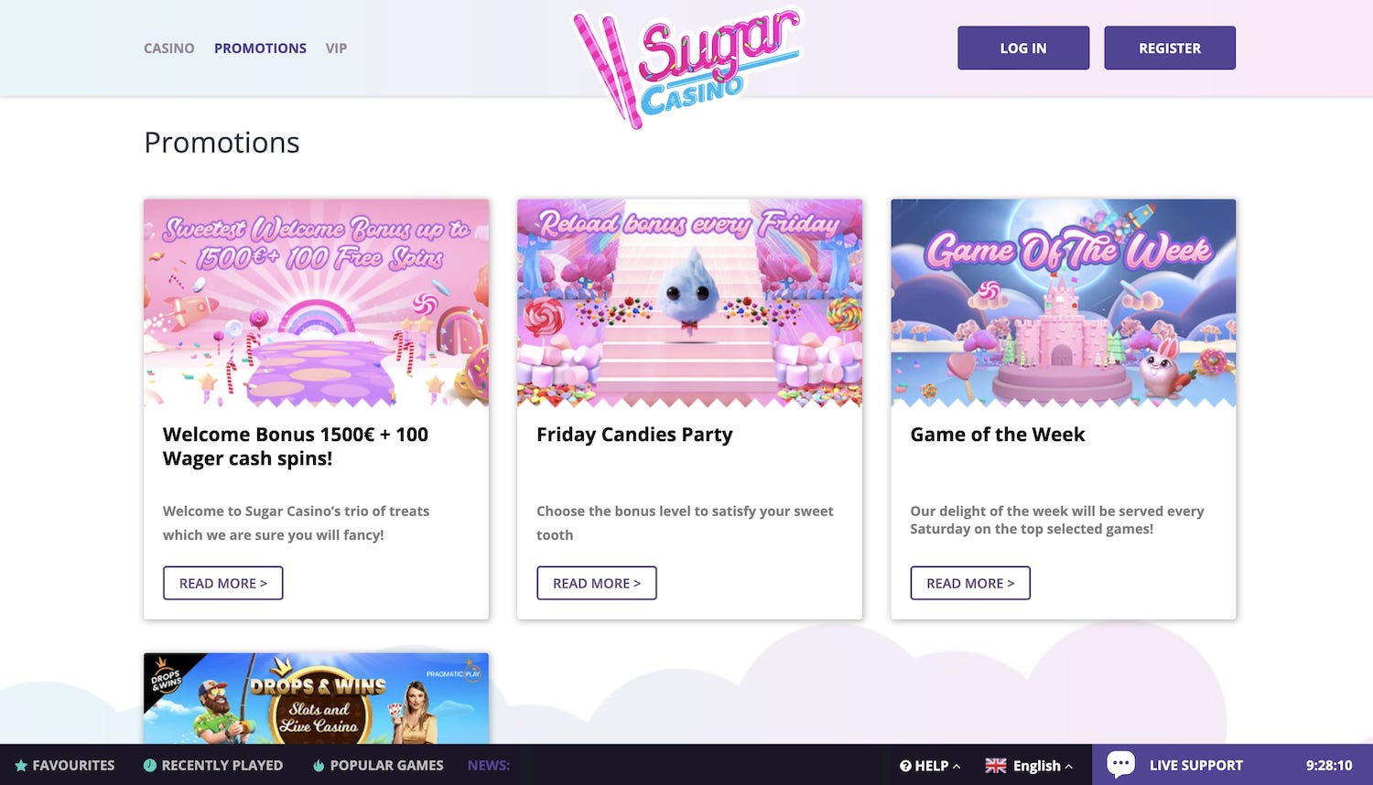Click the Favourites star icon
The height and width of the screenshot is (785, 1373).
pos(21,766)
